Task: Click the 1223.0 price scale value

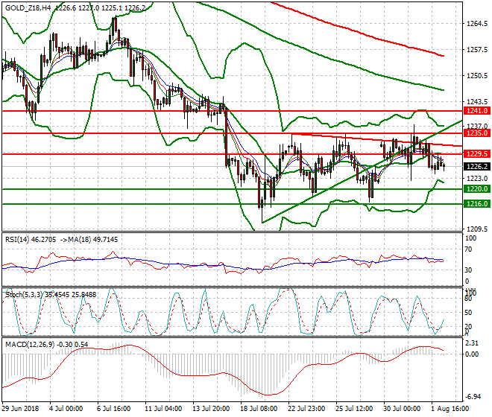Action: (477, 179)
